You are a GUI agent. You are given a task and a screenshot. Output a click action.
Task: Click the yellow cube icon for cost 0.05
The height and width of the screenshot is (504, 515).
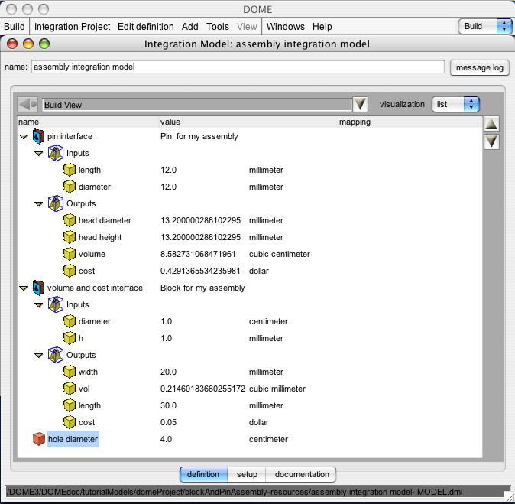[70, 422]
